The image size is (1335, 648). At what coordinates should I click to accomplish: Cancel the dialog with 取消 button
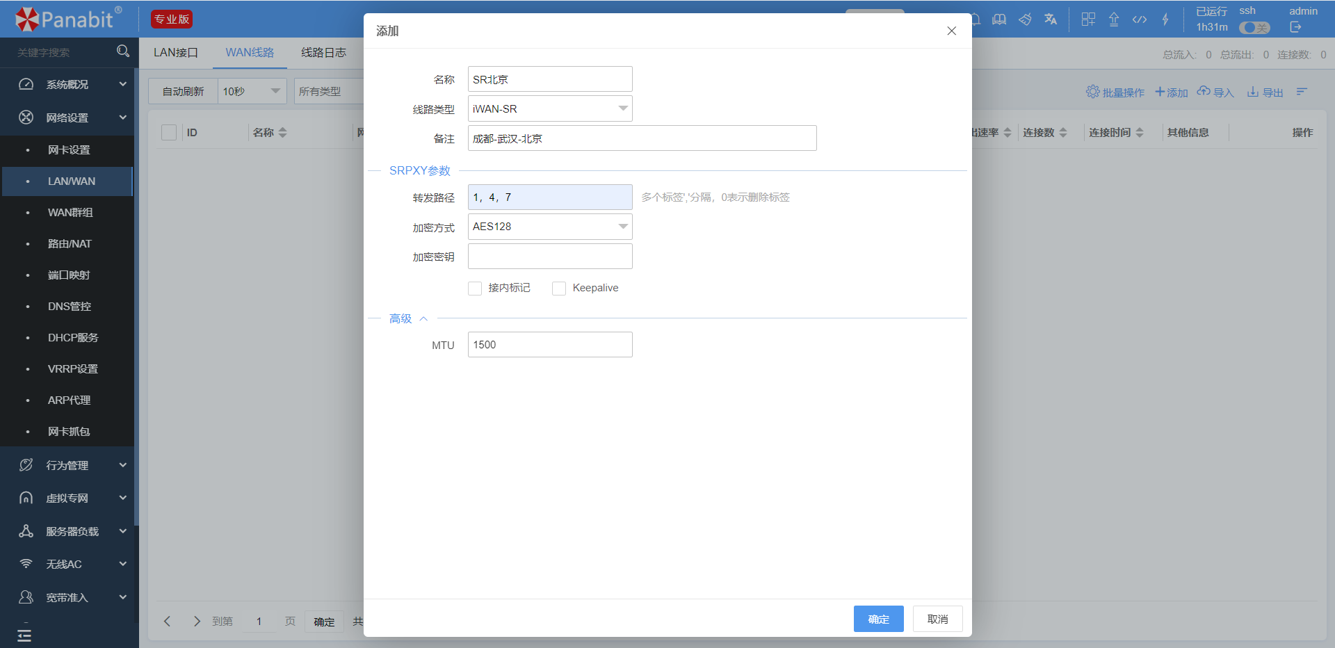point(937,619)
